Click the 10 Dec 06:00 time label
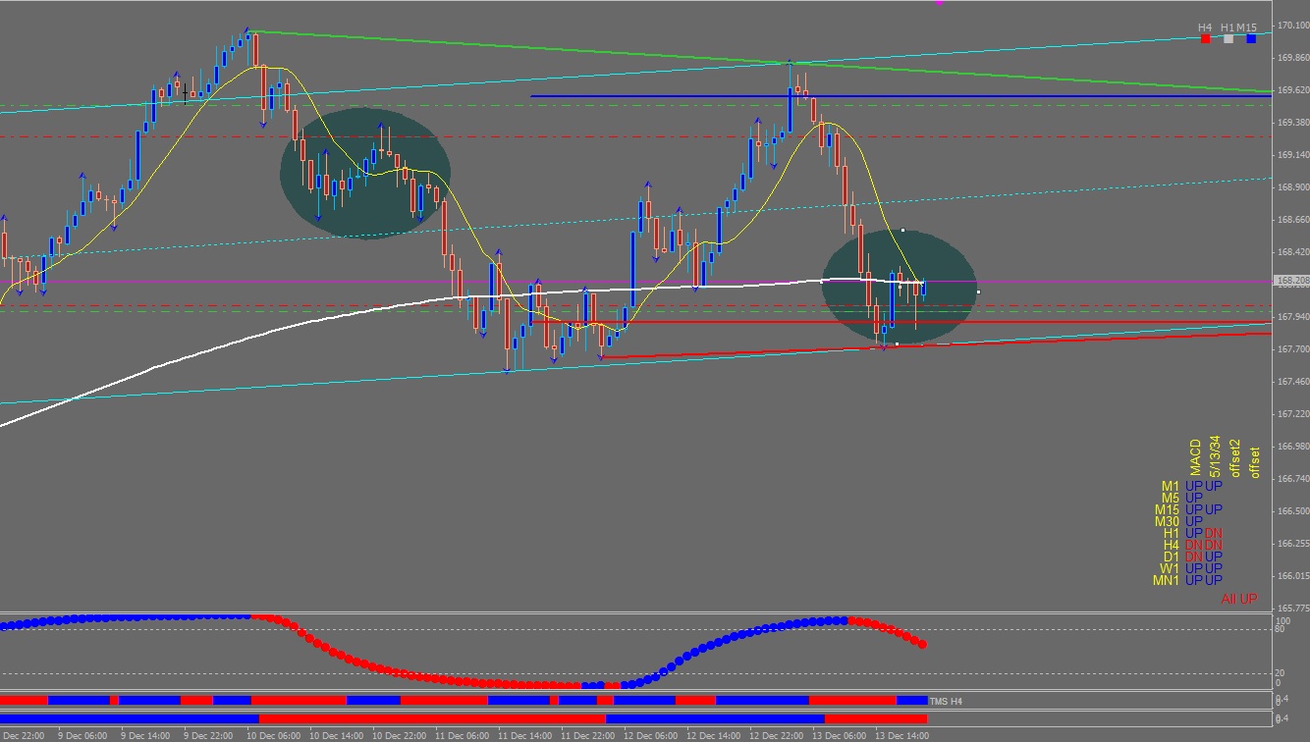This screenshot has height=742, width=1310. click(x=272, y=735)
